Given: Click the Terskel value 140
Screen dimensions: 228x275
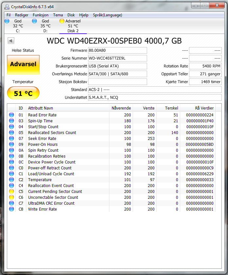Looking at the screenshot, I should tap(175, 132).
